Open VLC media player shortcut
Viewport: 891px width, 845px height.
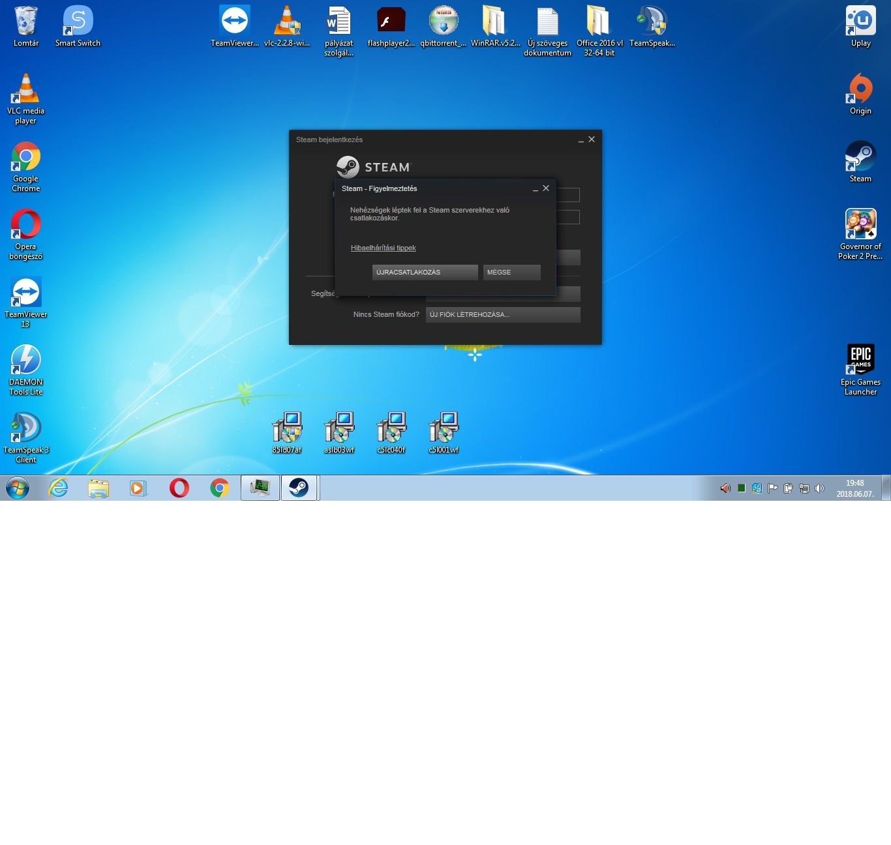click(x=26, y=99)
